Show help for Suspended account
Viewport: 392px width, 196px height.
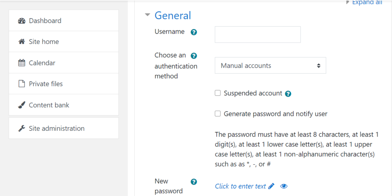[x=288, y=94]
